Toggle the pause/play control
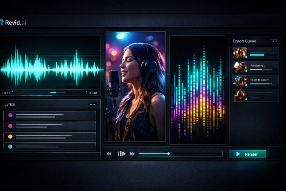This screenshot has width=286, height=191. click(x=121, y=154)
